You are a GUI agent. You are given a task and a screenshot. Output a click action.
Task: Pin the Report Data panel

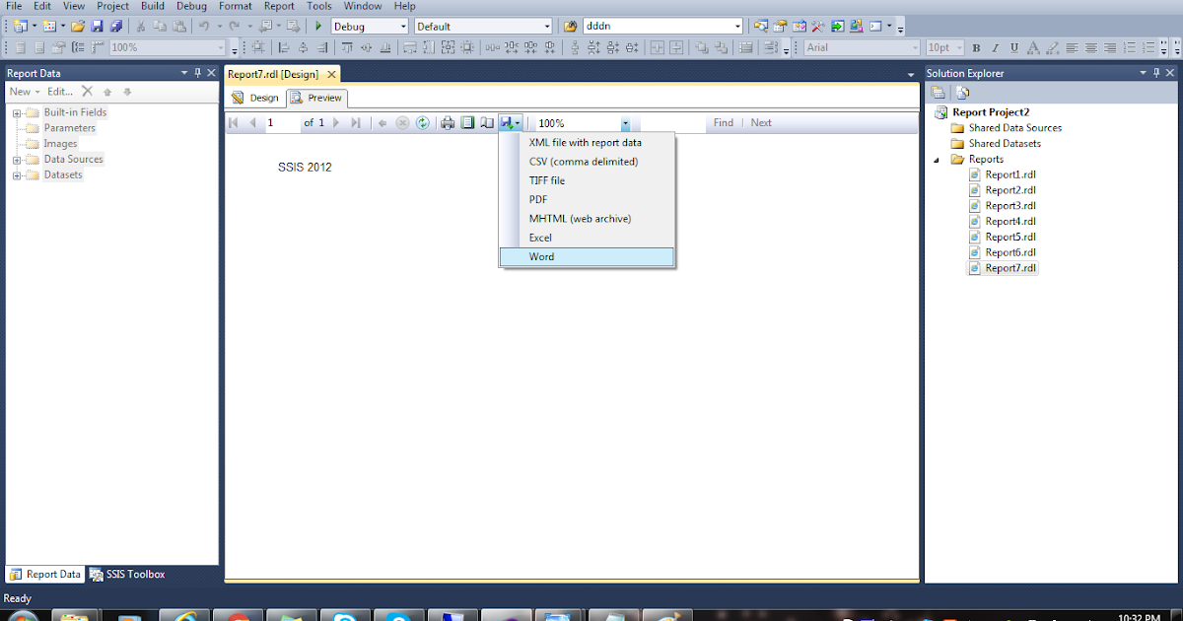197,72
